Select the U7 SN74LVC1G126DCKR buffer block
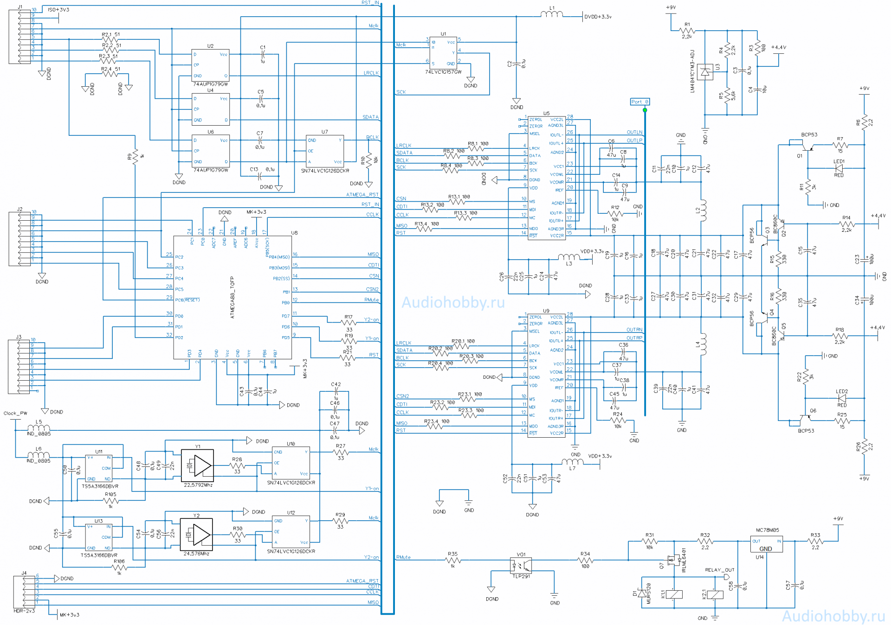The height and width of the screenshot is (625, 891). point(325,151)
